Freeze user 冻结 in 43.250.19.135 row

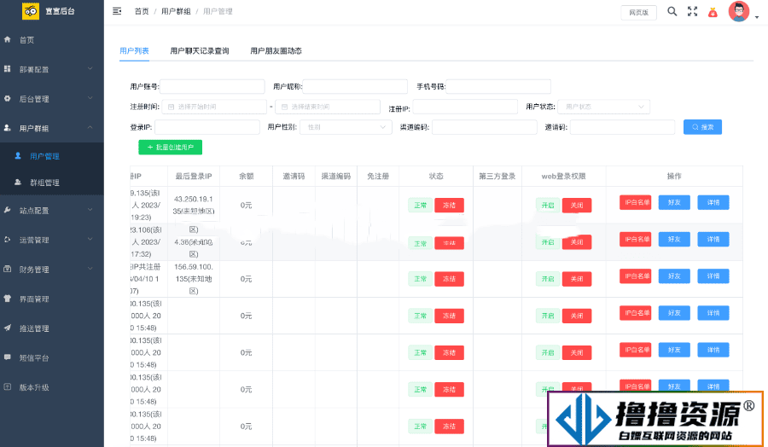[449, 205]
